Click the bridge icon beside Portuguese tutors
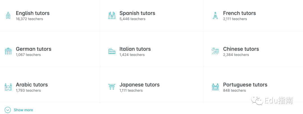Image resolution: width=303 pixels, height=114 pixels. click(x=215, y=87)
